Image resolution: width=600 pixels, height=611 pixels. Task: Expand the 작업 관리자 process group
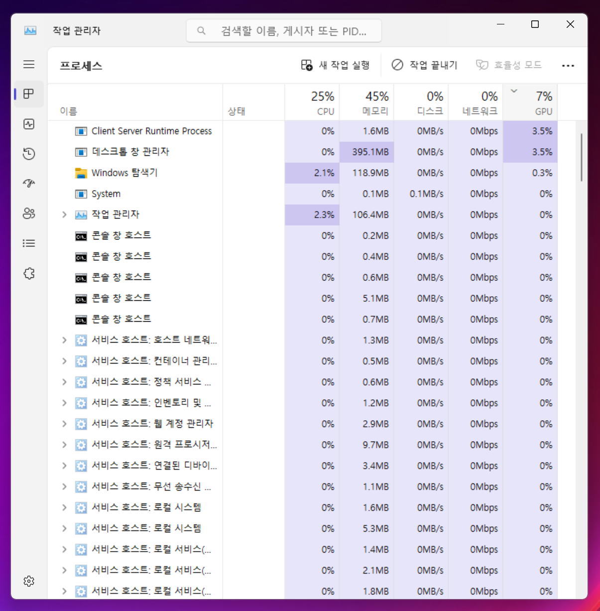pos(64,215)
